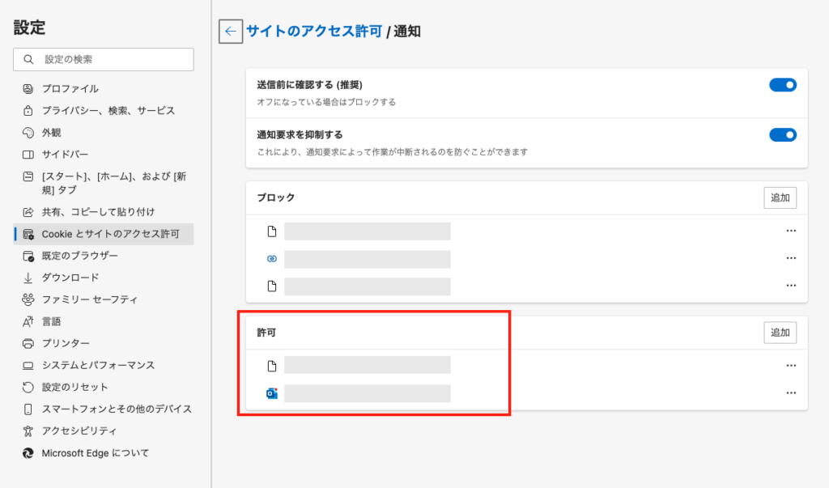Toggle off 送信前に確認する (推奨) switch
This screenshot has height=488, width=829.
(783, 85)
